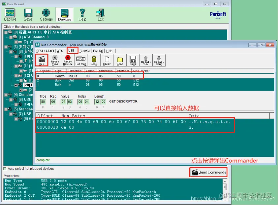Check the box for device [7] USB
This screenshot has height=205, width=278.
point(11,114)
